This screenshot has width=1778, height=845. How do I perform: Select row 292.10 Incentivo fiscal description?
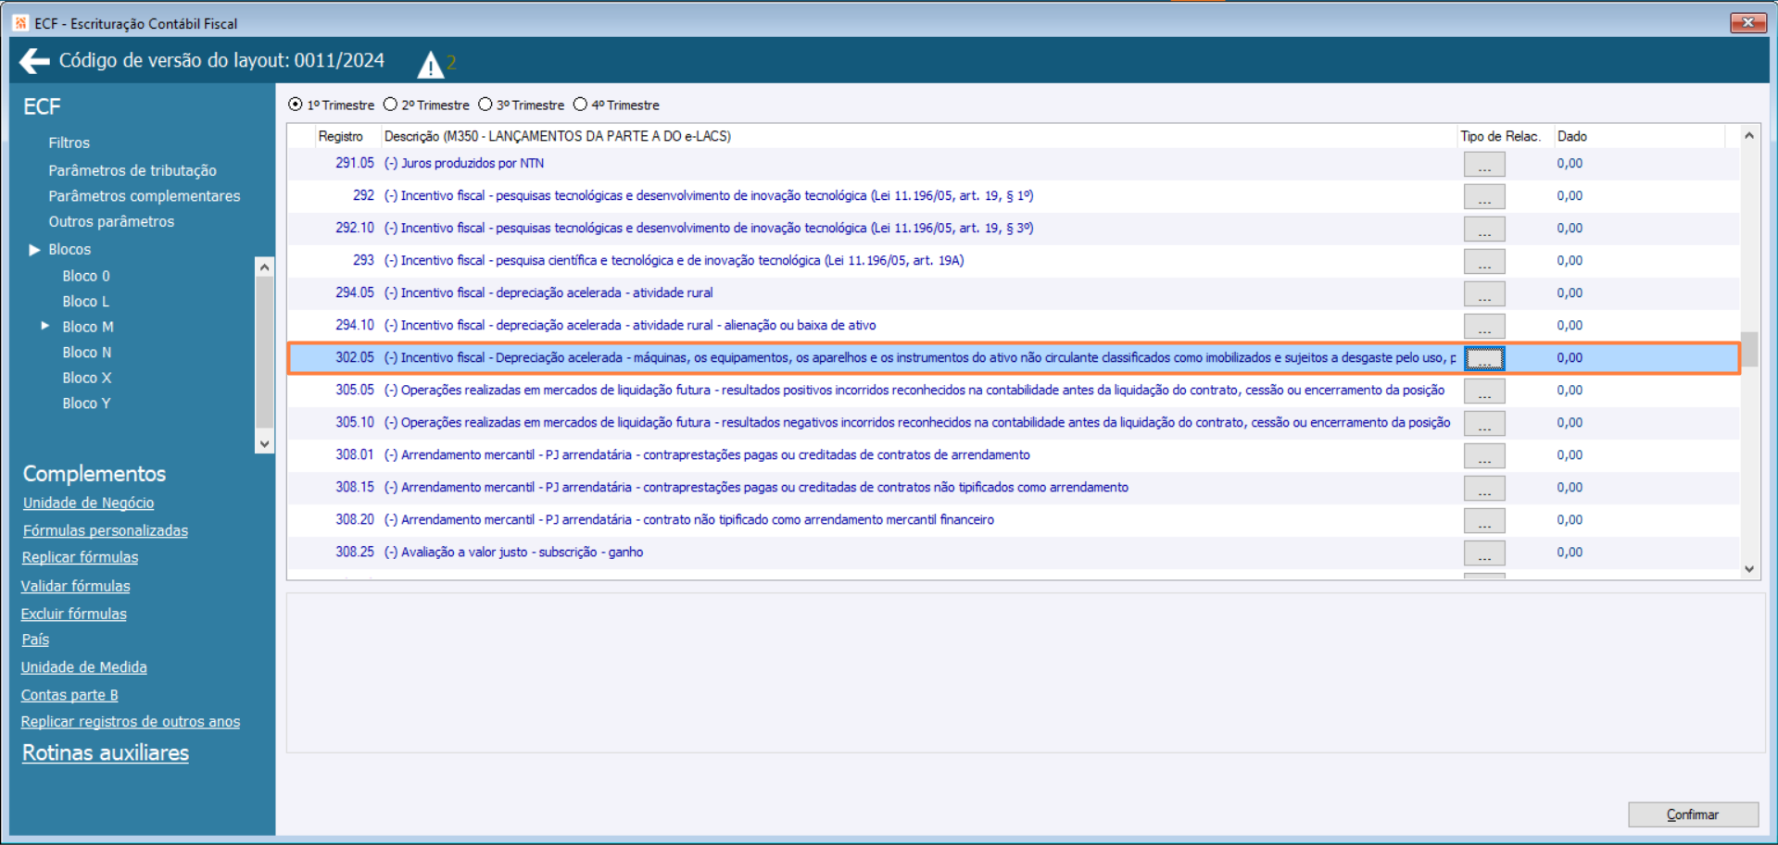pyautogui.click(x=709, y=228)
